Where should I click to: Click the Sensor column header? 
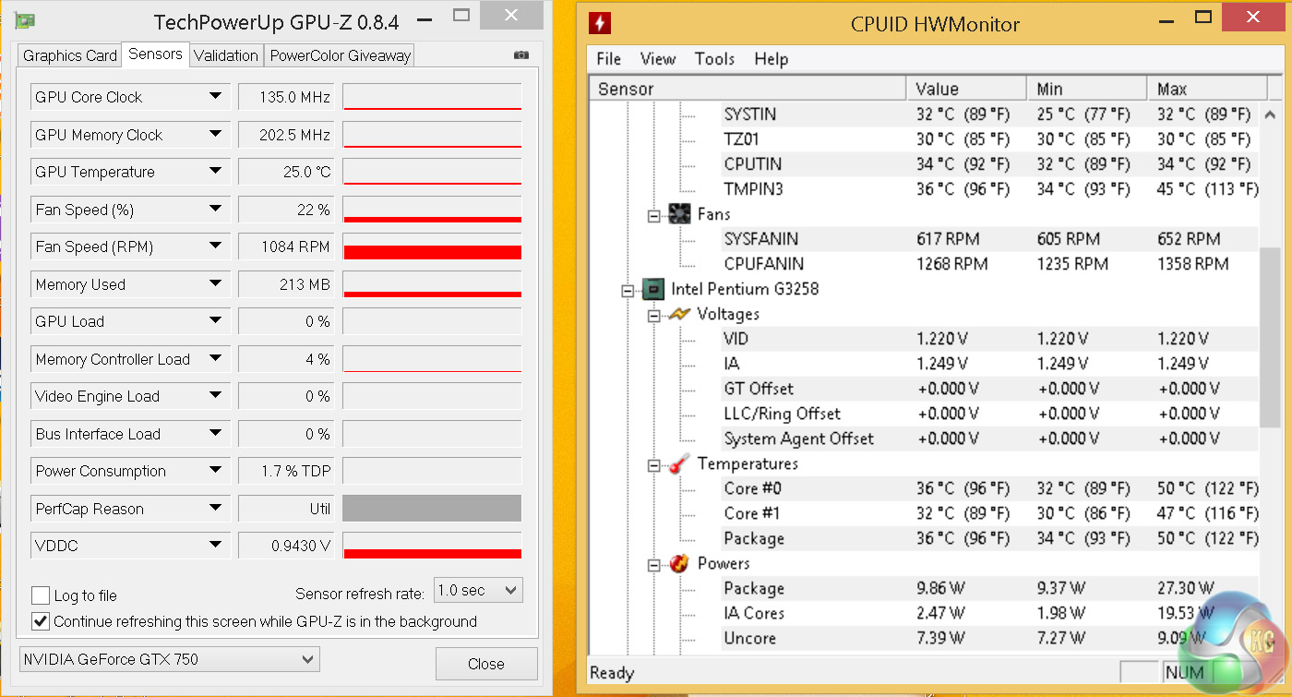(748, 89)
